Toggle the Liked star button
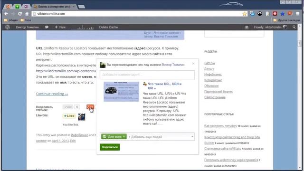The image size is (304, 171). (69, 116)
